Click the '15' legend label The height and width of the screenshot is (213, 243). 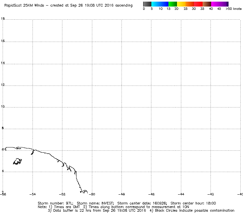168,9
